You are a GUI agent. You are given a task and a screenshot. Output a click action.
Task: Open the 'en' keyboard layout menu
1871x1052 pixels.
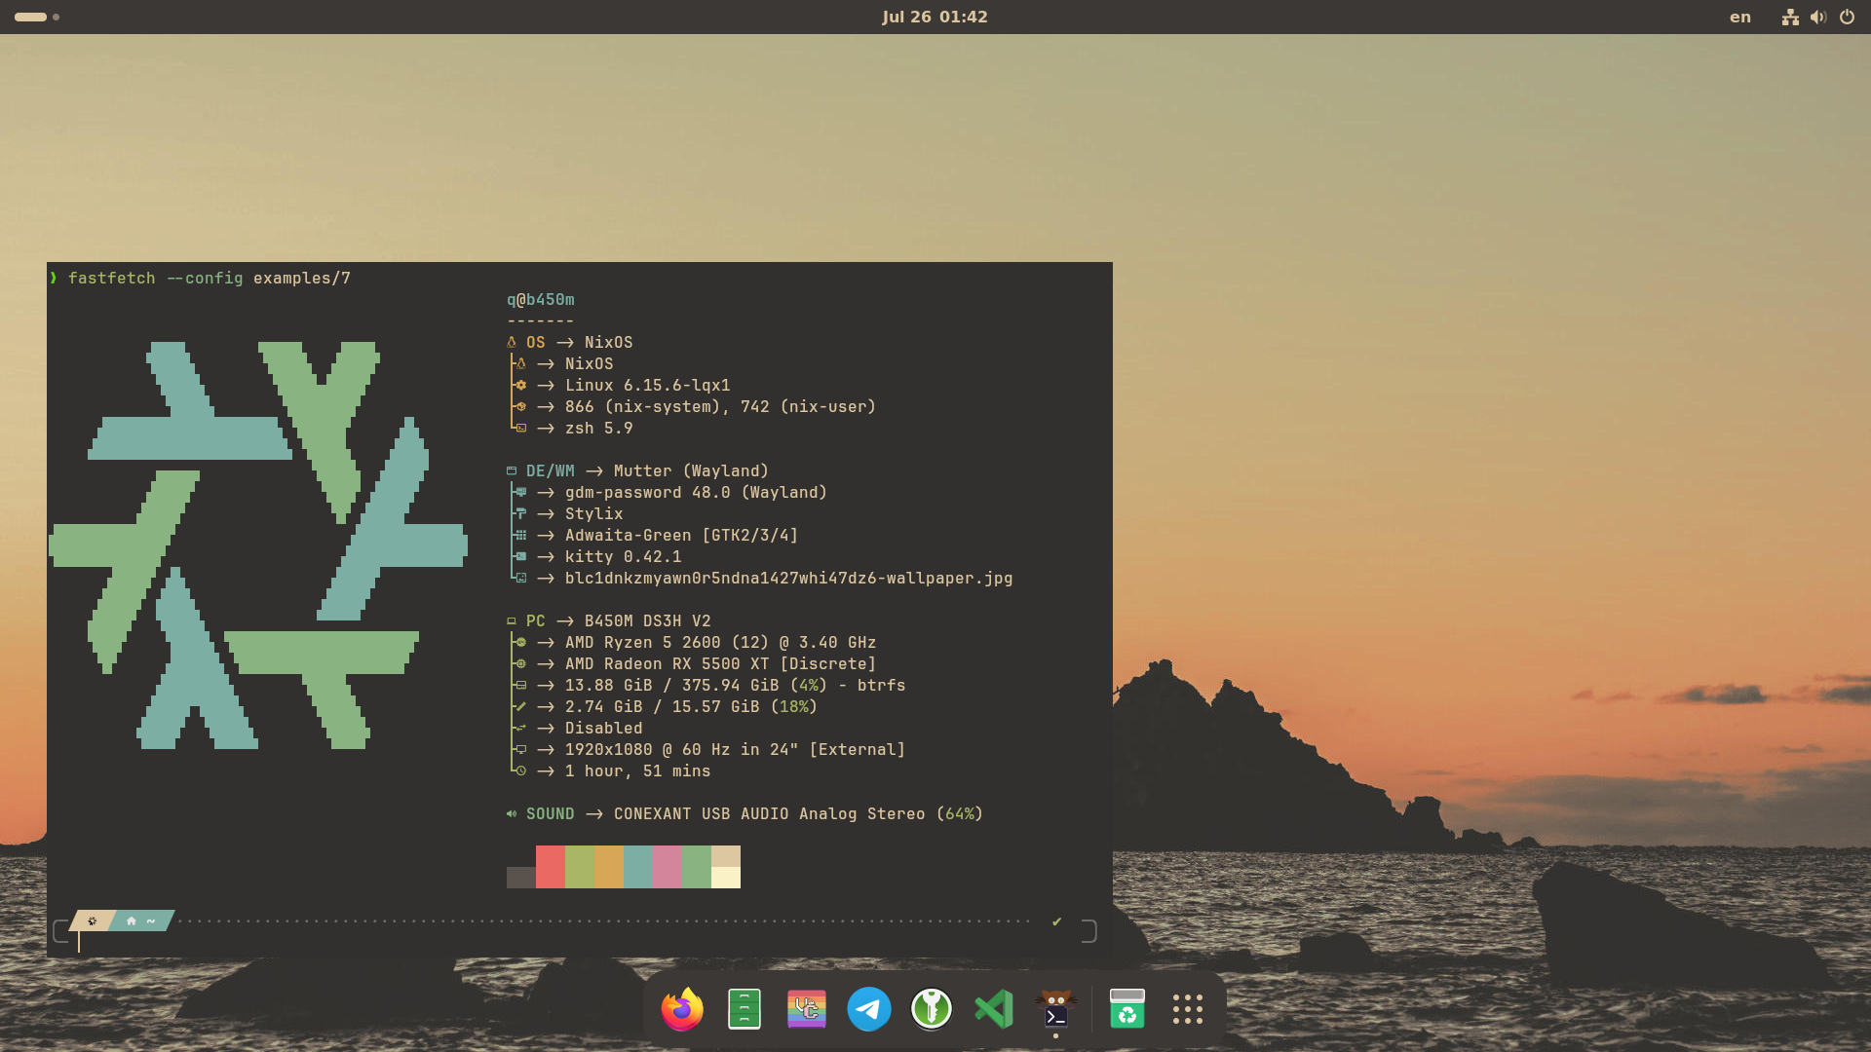pyautogui.click(x=1740, y=17)
